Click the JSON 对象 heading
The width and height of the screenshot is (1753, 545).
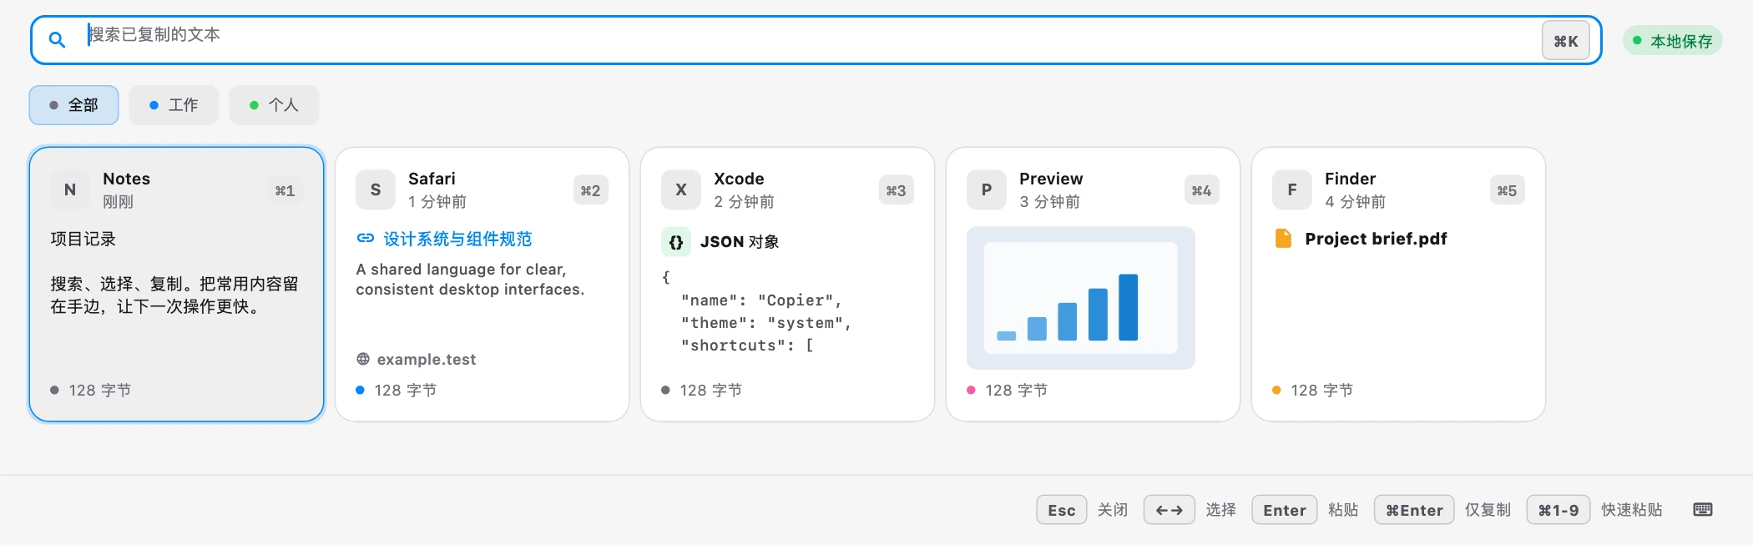click(740, 241)
